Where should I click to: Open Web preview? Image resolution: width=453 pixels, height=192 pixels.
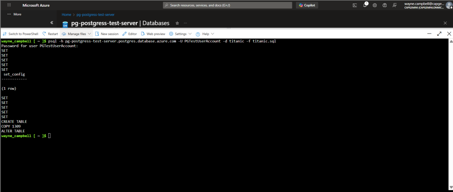tap(153, 34)
